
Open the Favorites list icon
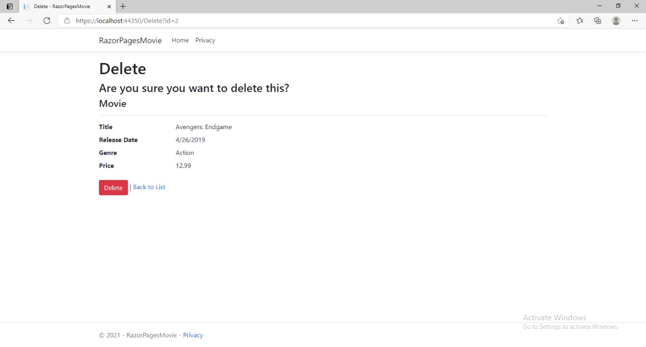coord(579,21)
